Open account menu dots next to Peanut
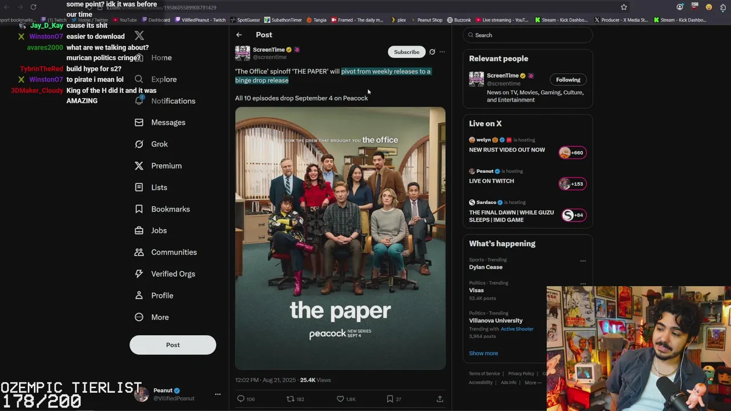Image resolution: width=731 pixels, height=411 pixels. click(218, 394)
